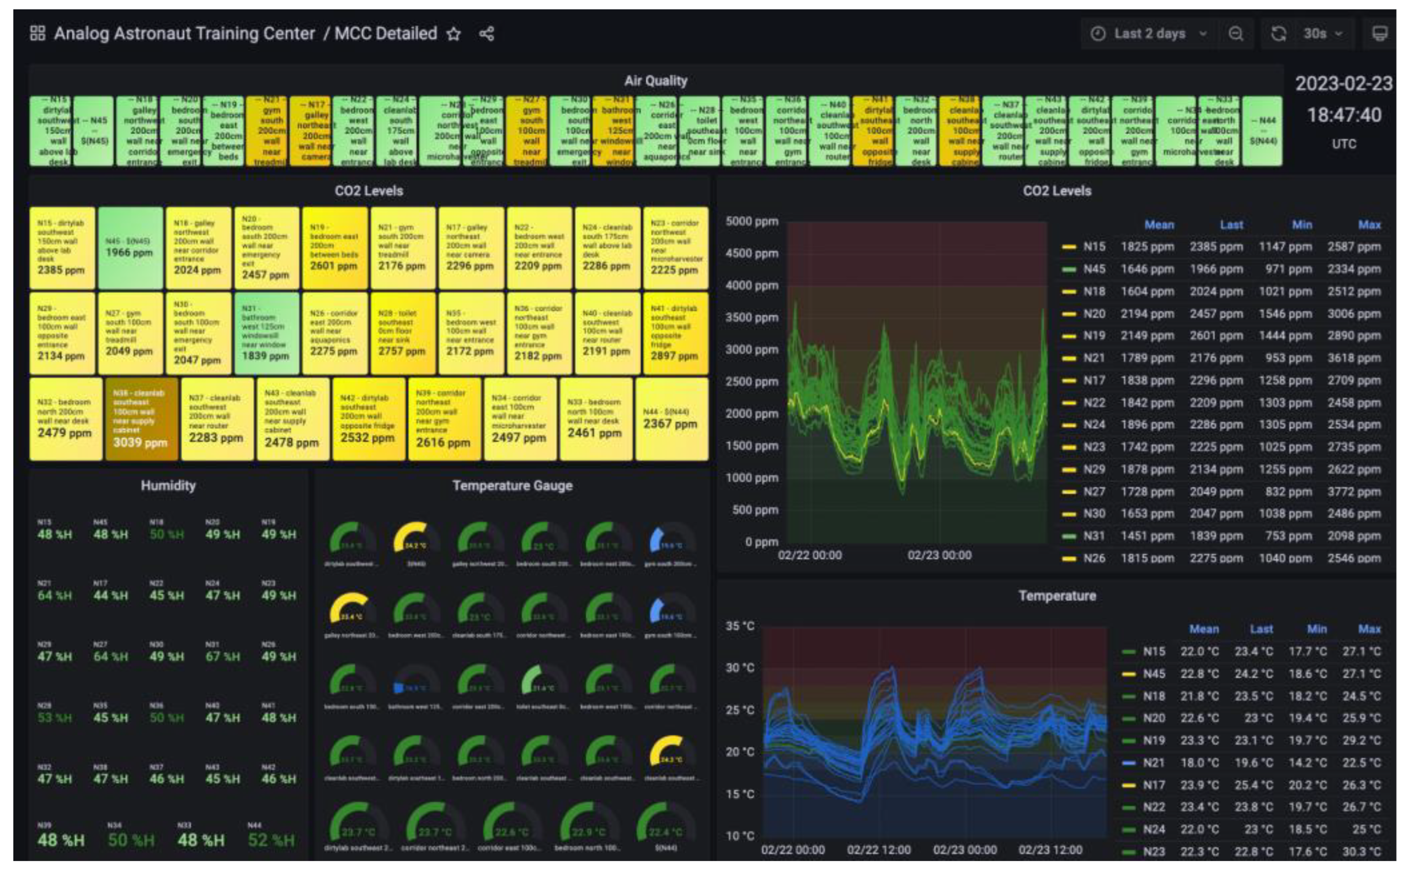
Task: Open Analog Astronaut Training Center folder link
Action: (x=185, y=34)
